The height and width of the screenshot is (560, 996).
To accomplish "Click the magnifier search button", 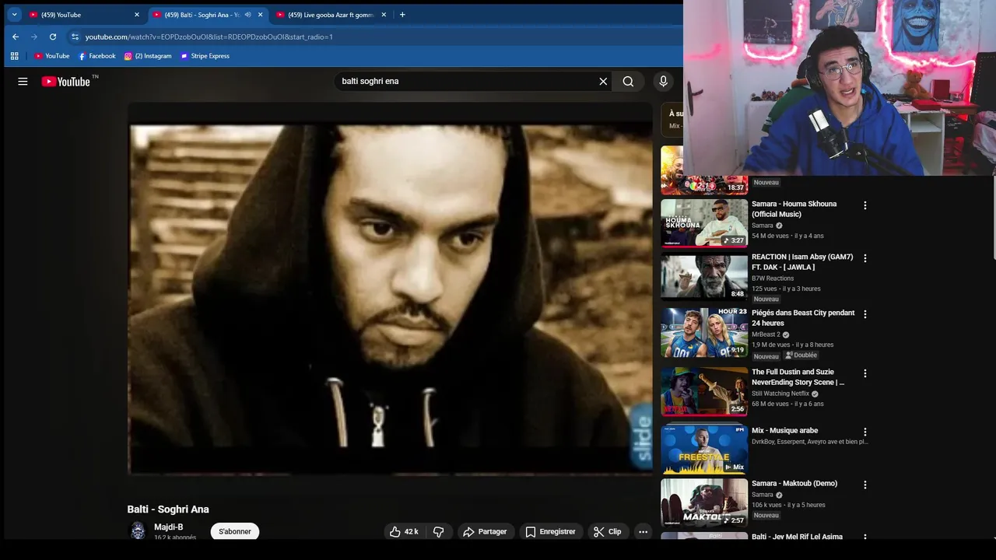I will [x=628, y=82].
